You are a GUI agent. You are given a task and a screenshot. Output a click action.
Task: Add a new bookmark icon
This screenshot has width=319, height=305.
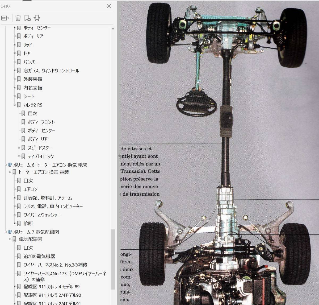pos(27,18)
